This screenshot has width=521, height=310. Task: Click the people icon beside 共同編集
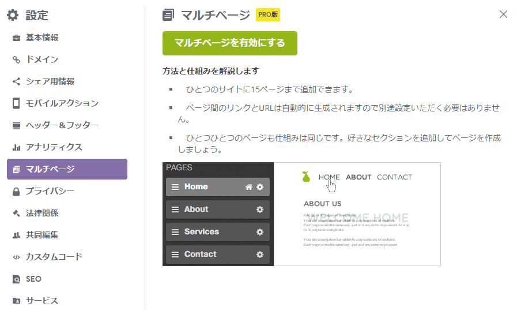point(16,235)
